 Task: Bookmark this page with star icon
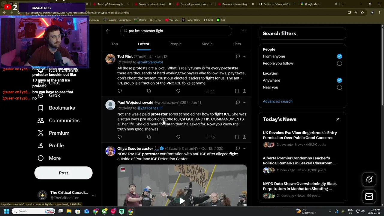pyautogui.click(x=362, y=13)
